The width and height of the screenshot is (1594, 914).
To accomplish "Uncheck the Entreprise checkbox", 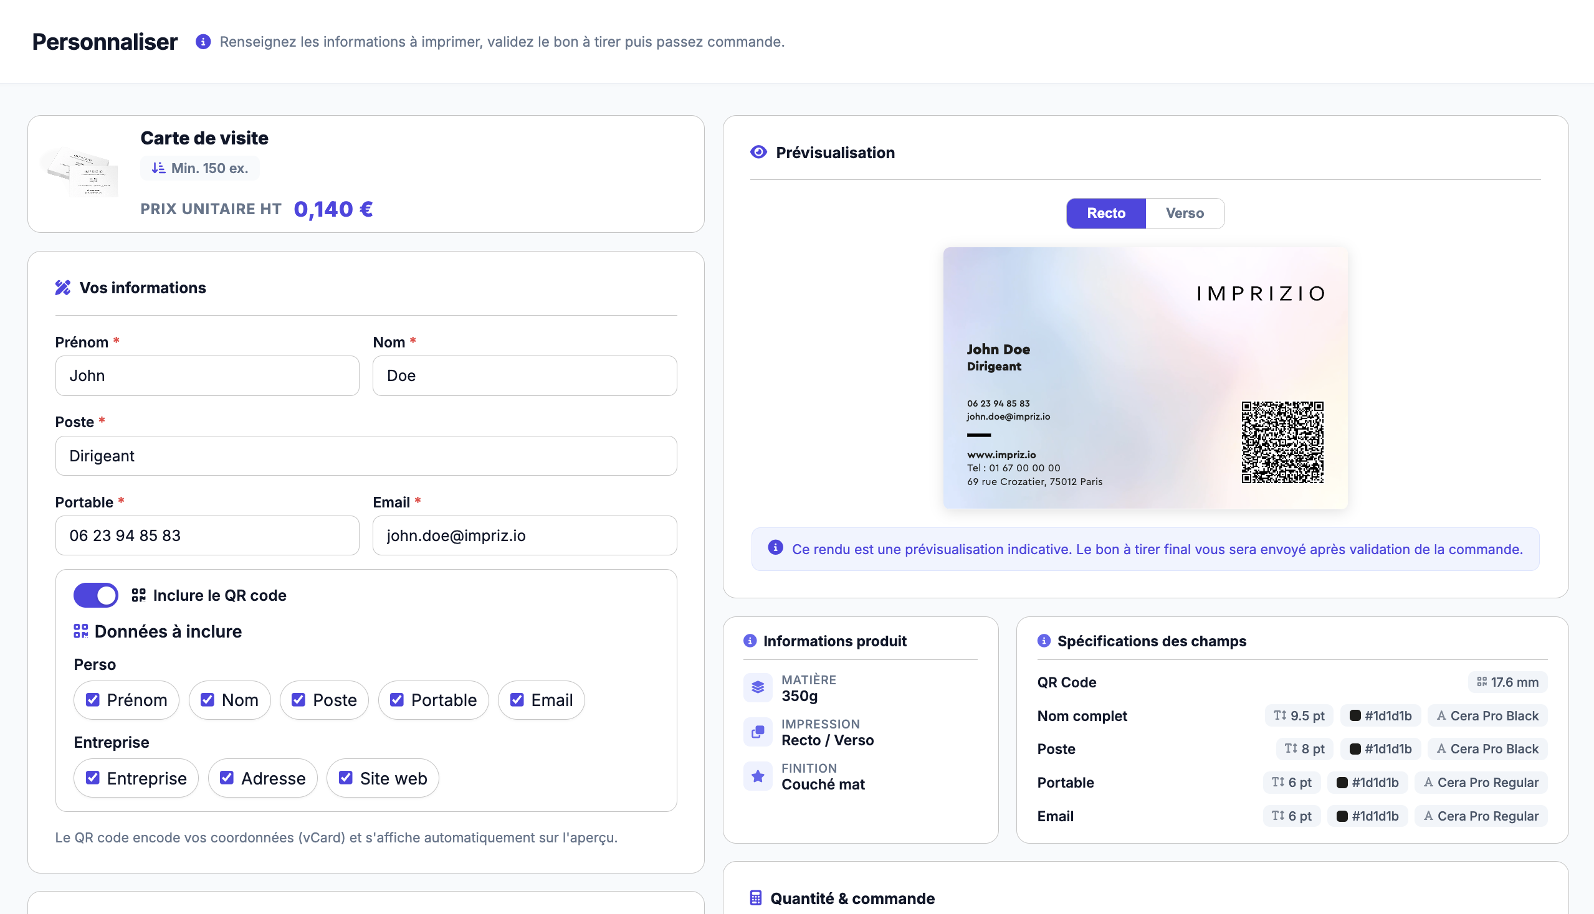I will point(92,778).
